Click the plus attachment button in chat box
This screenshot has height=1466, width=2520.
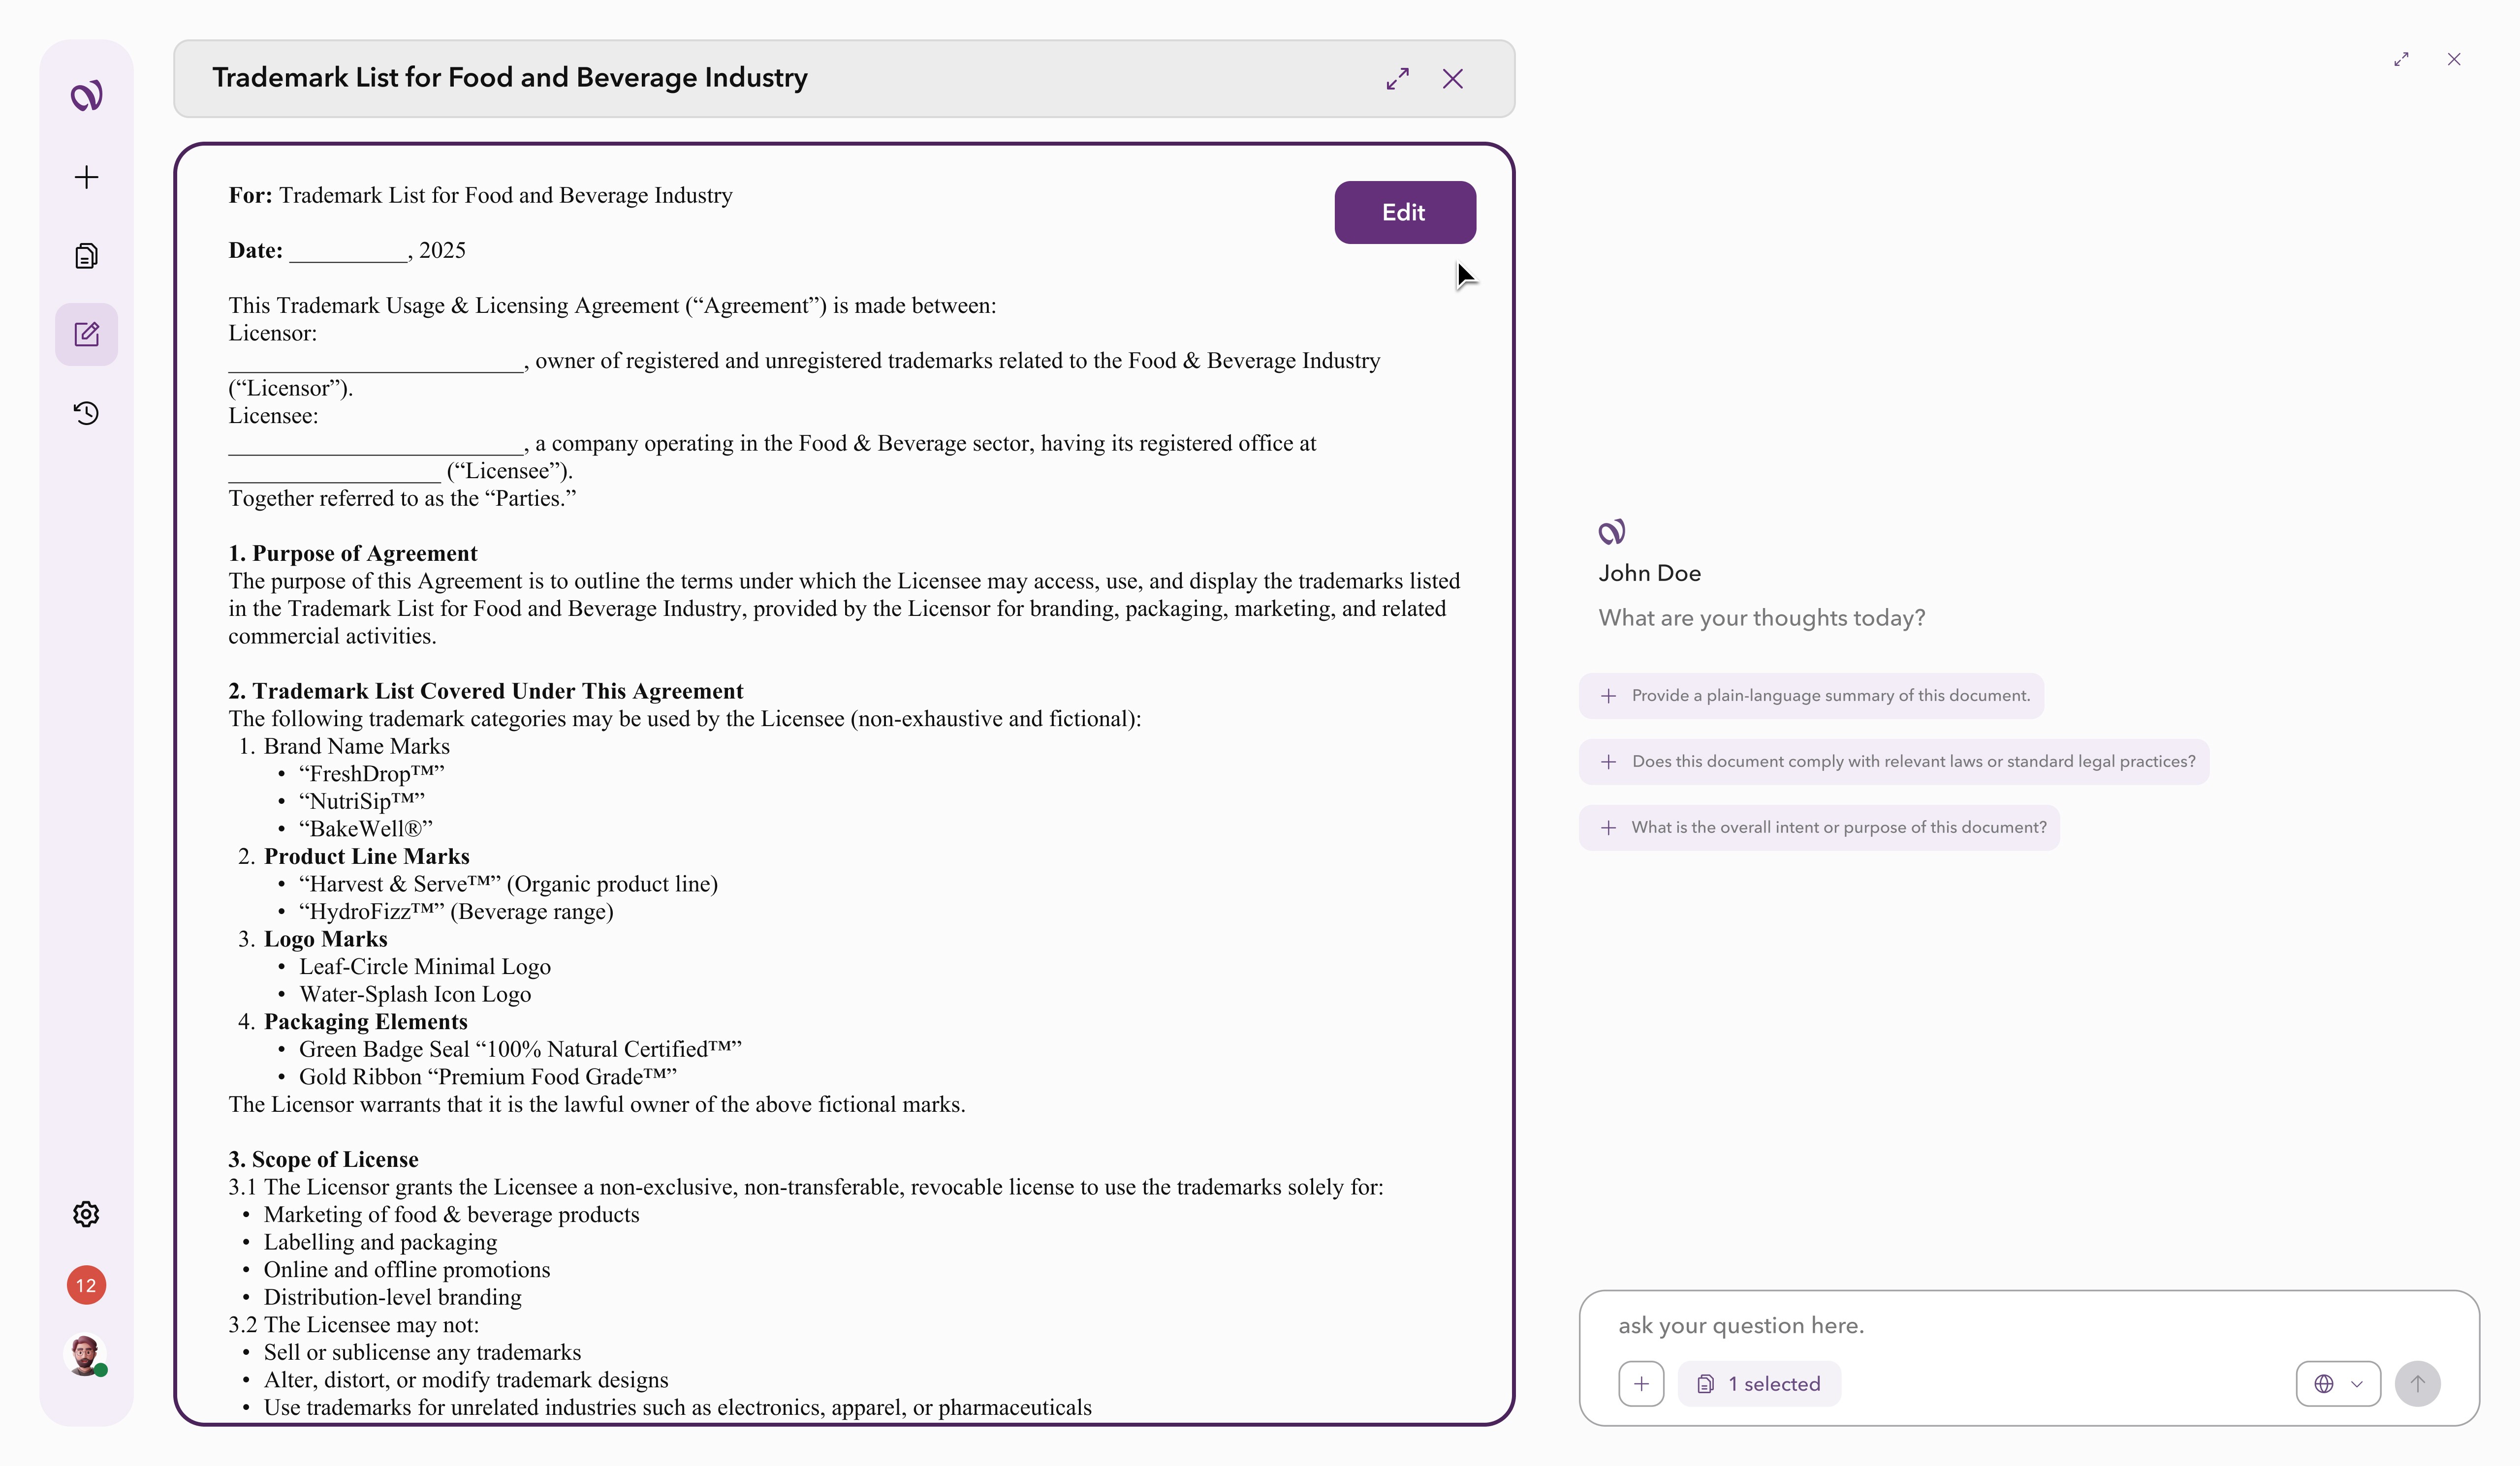tap(1641, 1384)
